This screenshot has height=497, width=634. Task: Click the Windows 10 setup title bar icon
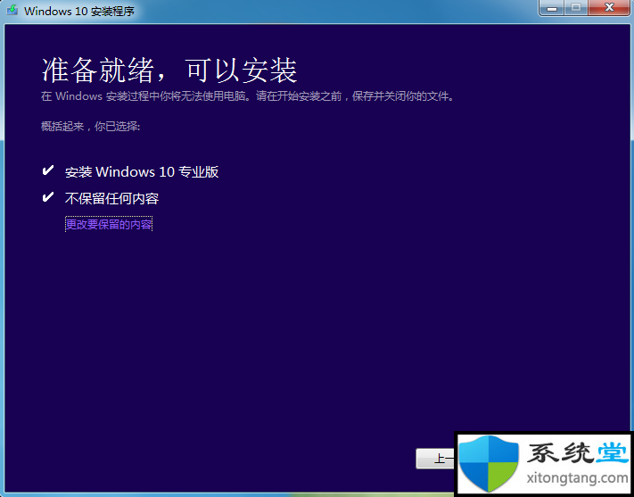coord(12,10)
